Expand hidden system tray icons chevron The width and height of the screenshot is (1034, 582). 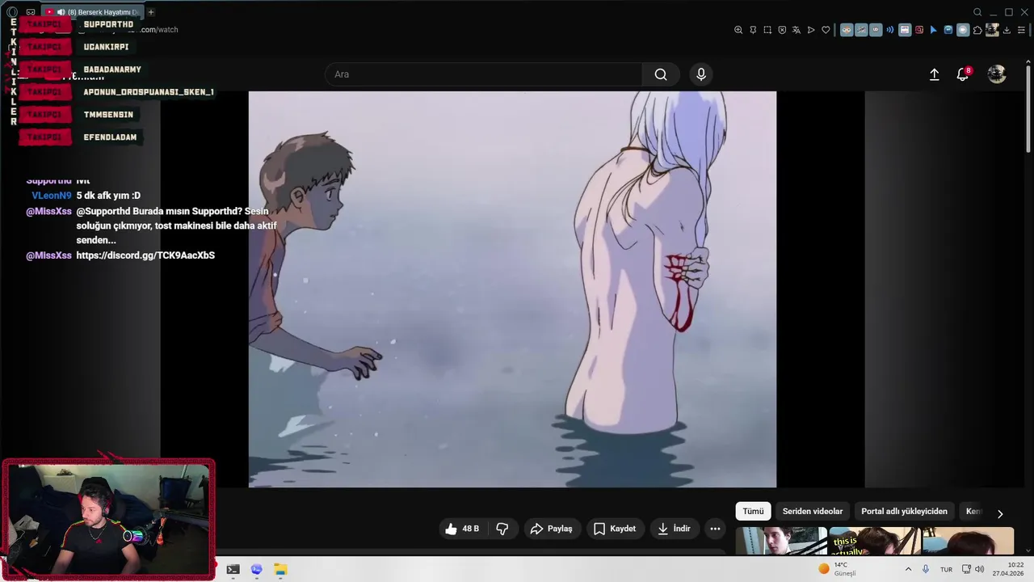(908, 569)
